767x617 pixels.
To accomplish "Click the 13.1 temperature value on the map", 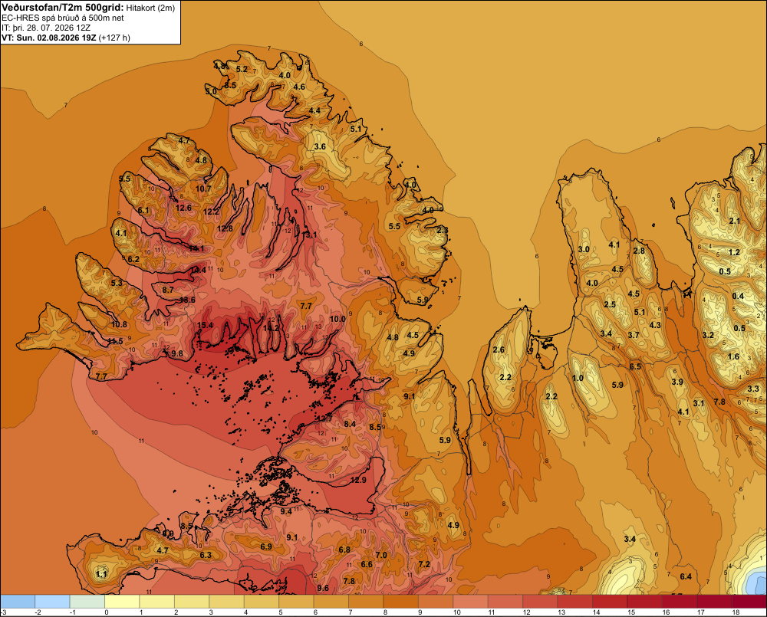I will [309, 235].
